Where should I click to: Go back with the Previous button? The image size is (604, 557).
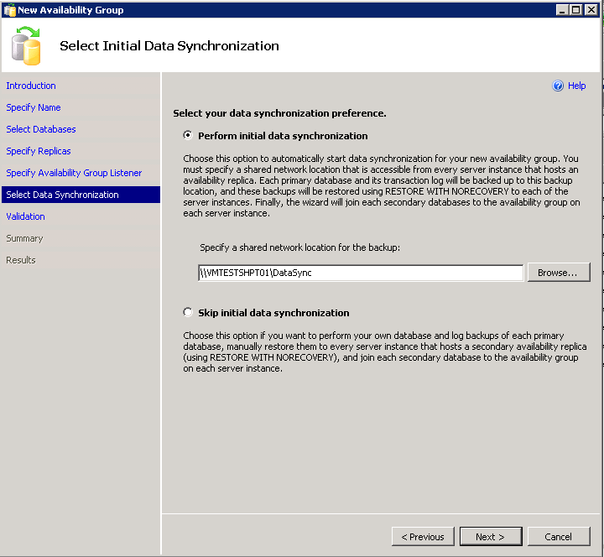[x=423, y=537]
